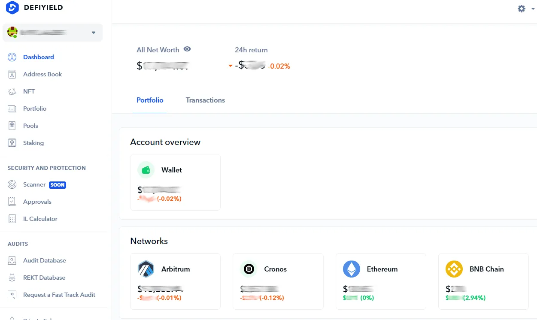Click the REKT Database icon
Viewport: 537px width, 320px height.
click(x=12, y=278)
